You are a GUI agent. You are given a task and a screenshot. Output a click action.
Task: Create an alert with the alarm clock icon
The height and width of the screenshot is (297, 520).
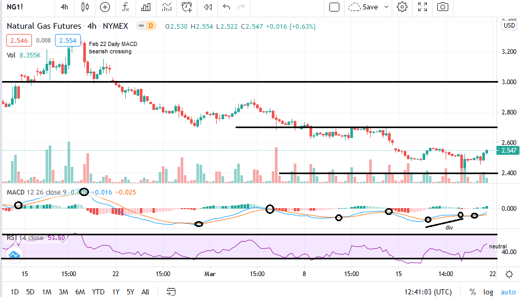pyautogui.click(x=187, y=7)
